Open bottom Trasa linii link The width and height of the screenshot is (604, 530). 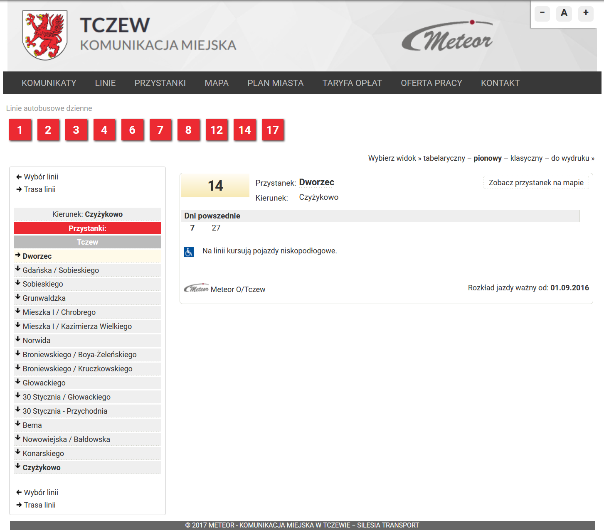tap(39, 505)
